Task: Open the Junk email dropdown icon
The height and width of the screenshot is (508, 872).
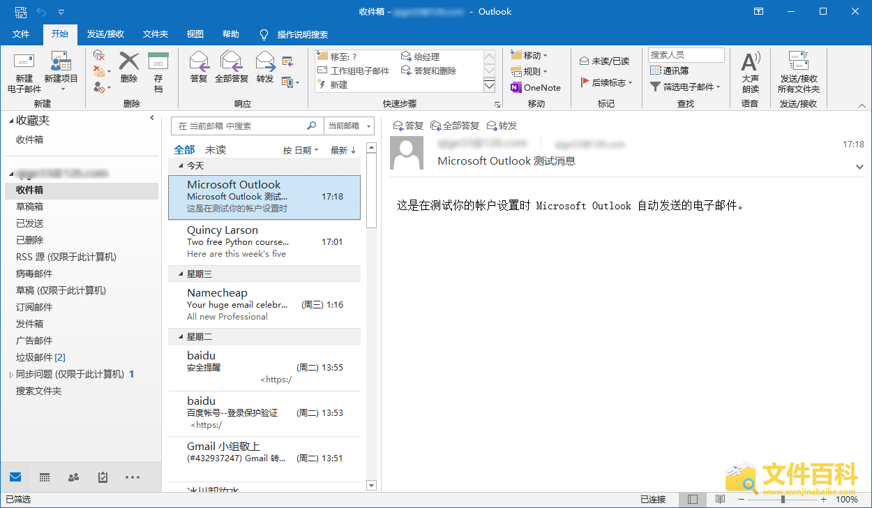Action: [x=102, y=87]
